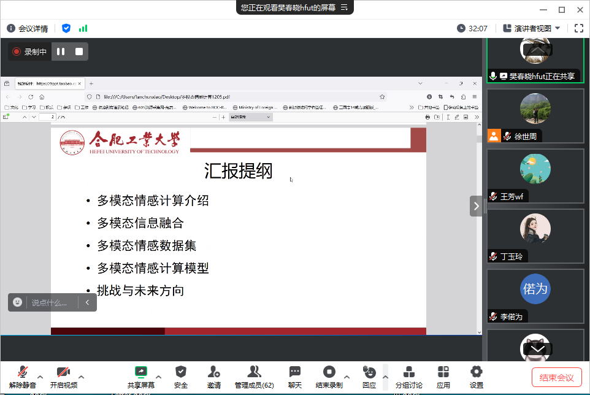The height and width of the screenshot is (395, 590).
Task: Pause the recording
Action: pyautogui.click(x=61, y=52)
